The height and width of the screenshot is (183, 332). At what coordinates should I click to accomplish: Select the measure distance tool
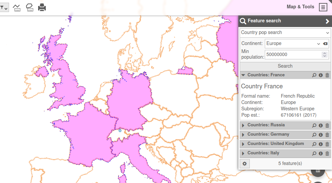click(x=17, y=7)
